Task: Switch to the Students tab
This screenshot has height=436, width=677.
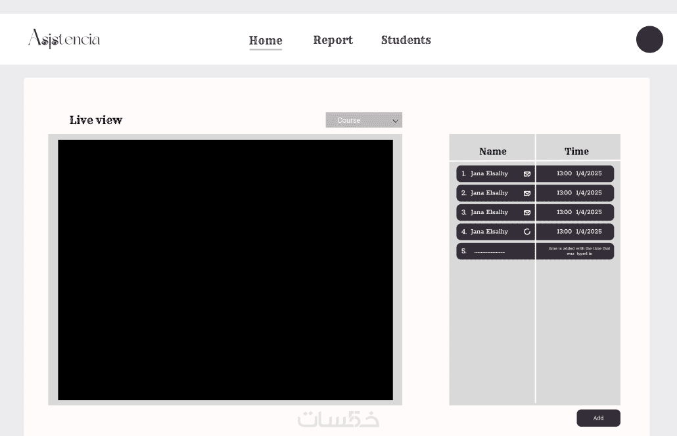Action: coord(406,40)
